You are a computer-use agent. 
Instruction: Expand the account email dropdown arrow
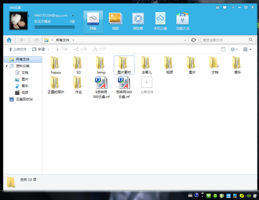(73, 16)
